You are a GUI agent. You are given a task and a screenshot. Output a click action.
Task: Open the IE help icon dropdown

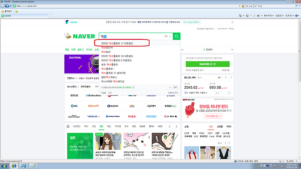(297, 15)
